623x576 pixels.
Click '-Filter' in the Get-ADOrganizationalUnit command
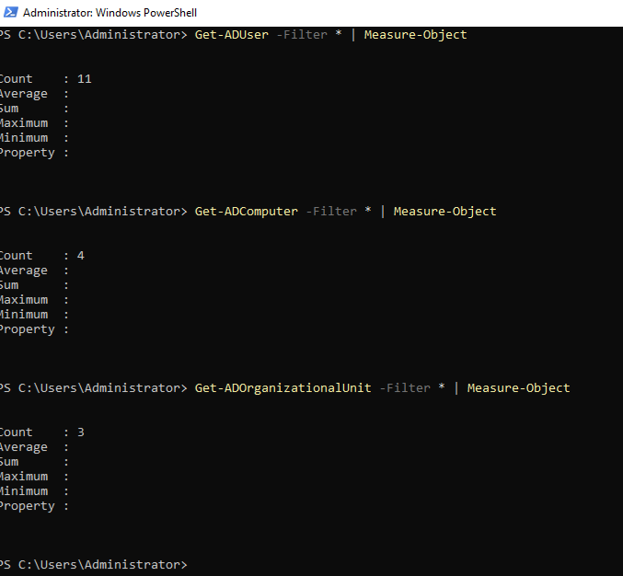point(405,388)
